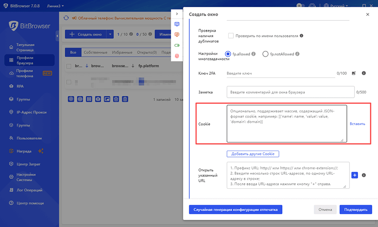The image size is (378, 227).
Task: Click the Добавить другие Cookie button
Action: click(x=253, y=154)
